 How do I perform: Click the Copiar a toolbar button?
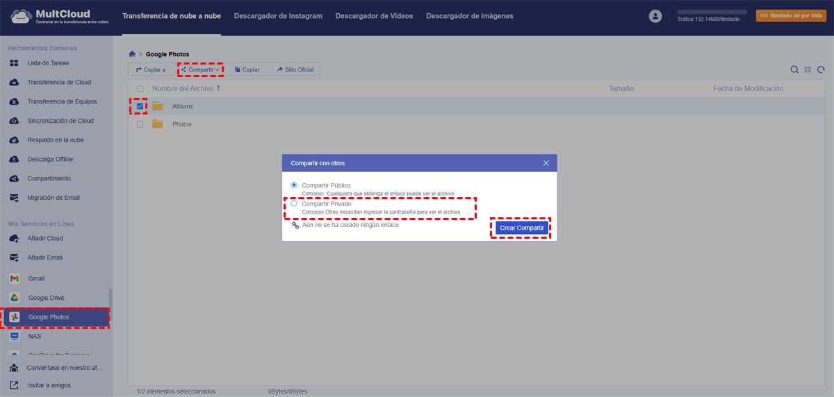pyautogui.click(x=151, y=69)
